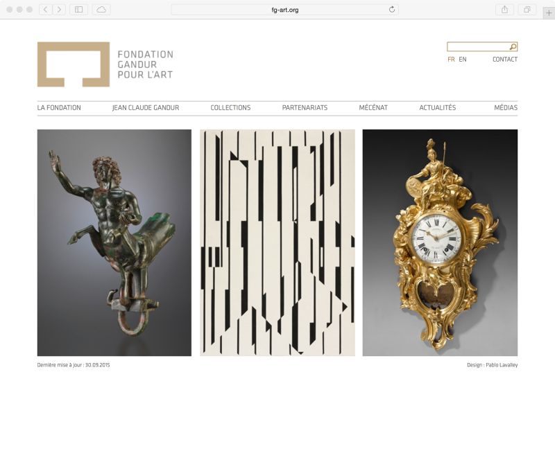Toggle the Safari sidebar icon
The height and width of the screenshot is (471, 555).
79,10
